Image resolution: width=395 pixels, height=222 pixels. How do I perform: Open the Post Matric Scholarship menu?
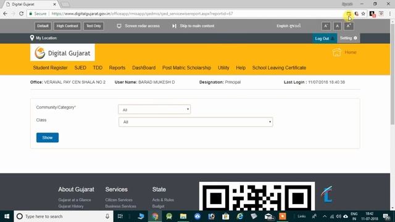click(x=186, y=68)
